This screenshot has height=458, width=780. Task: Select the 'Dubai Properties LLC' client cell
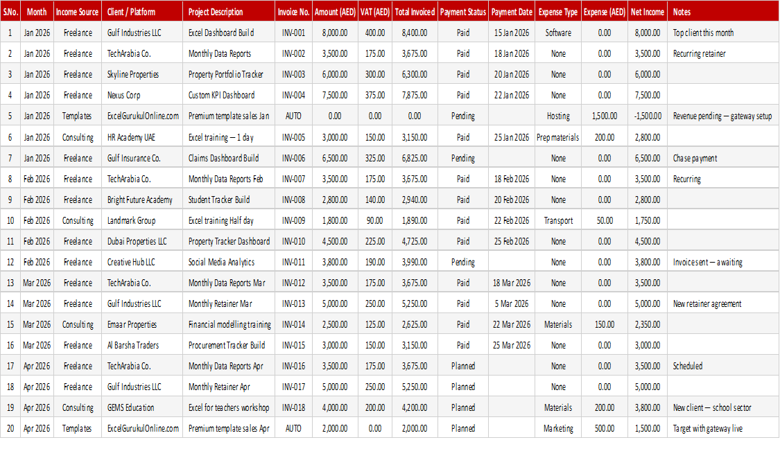click(x=141, y=241)
